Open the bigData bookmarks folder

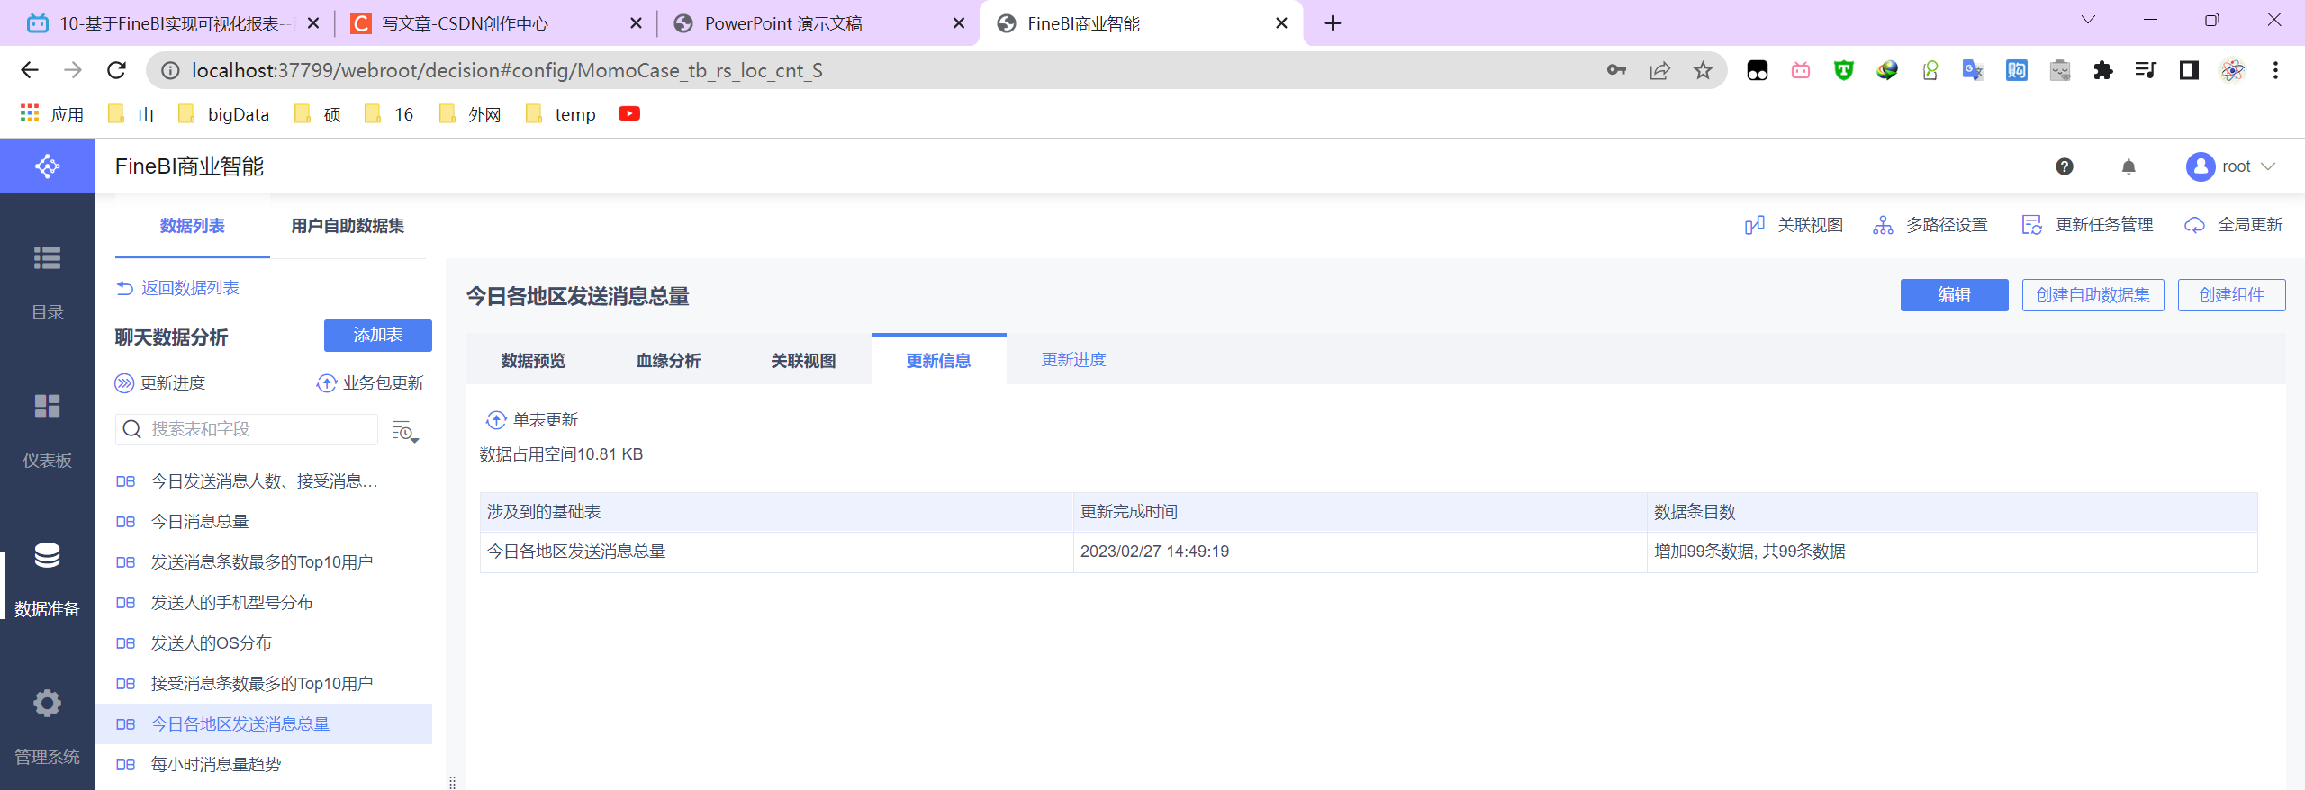tap(224, 114)
